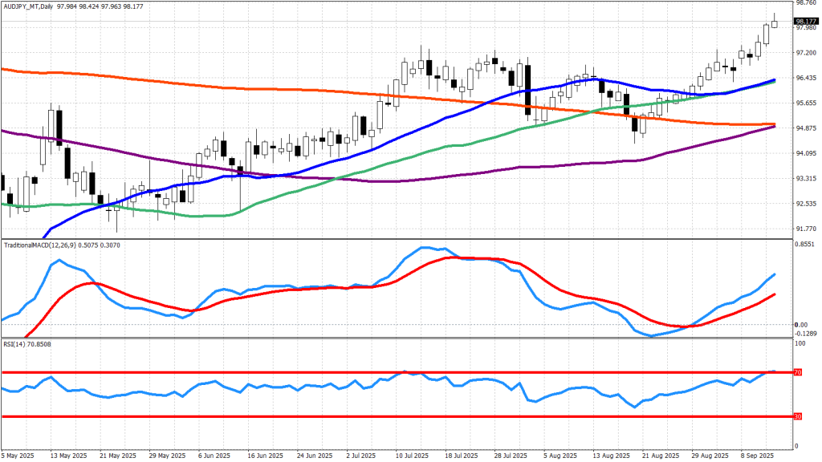Click the 98.760 price axis label
This screenshot has height=462, width=822.
pos(805,3)
